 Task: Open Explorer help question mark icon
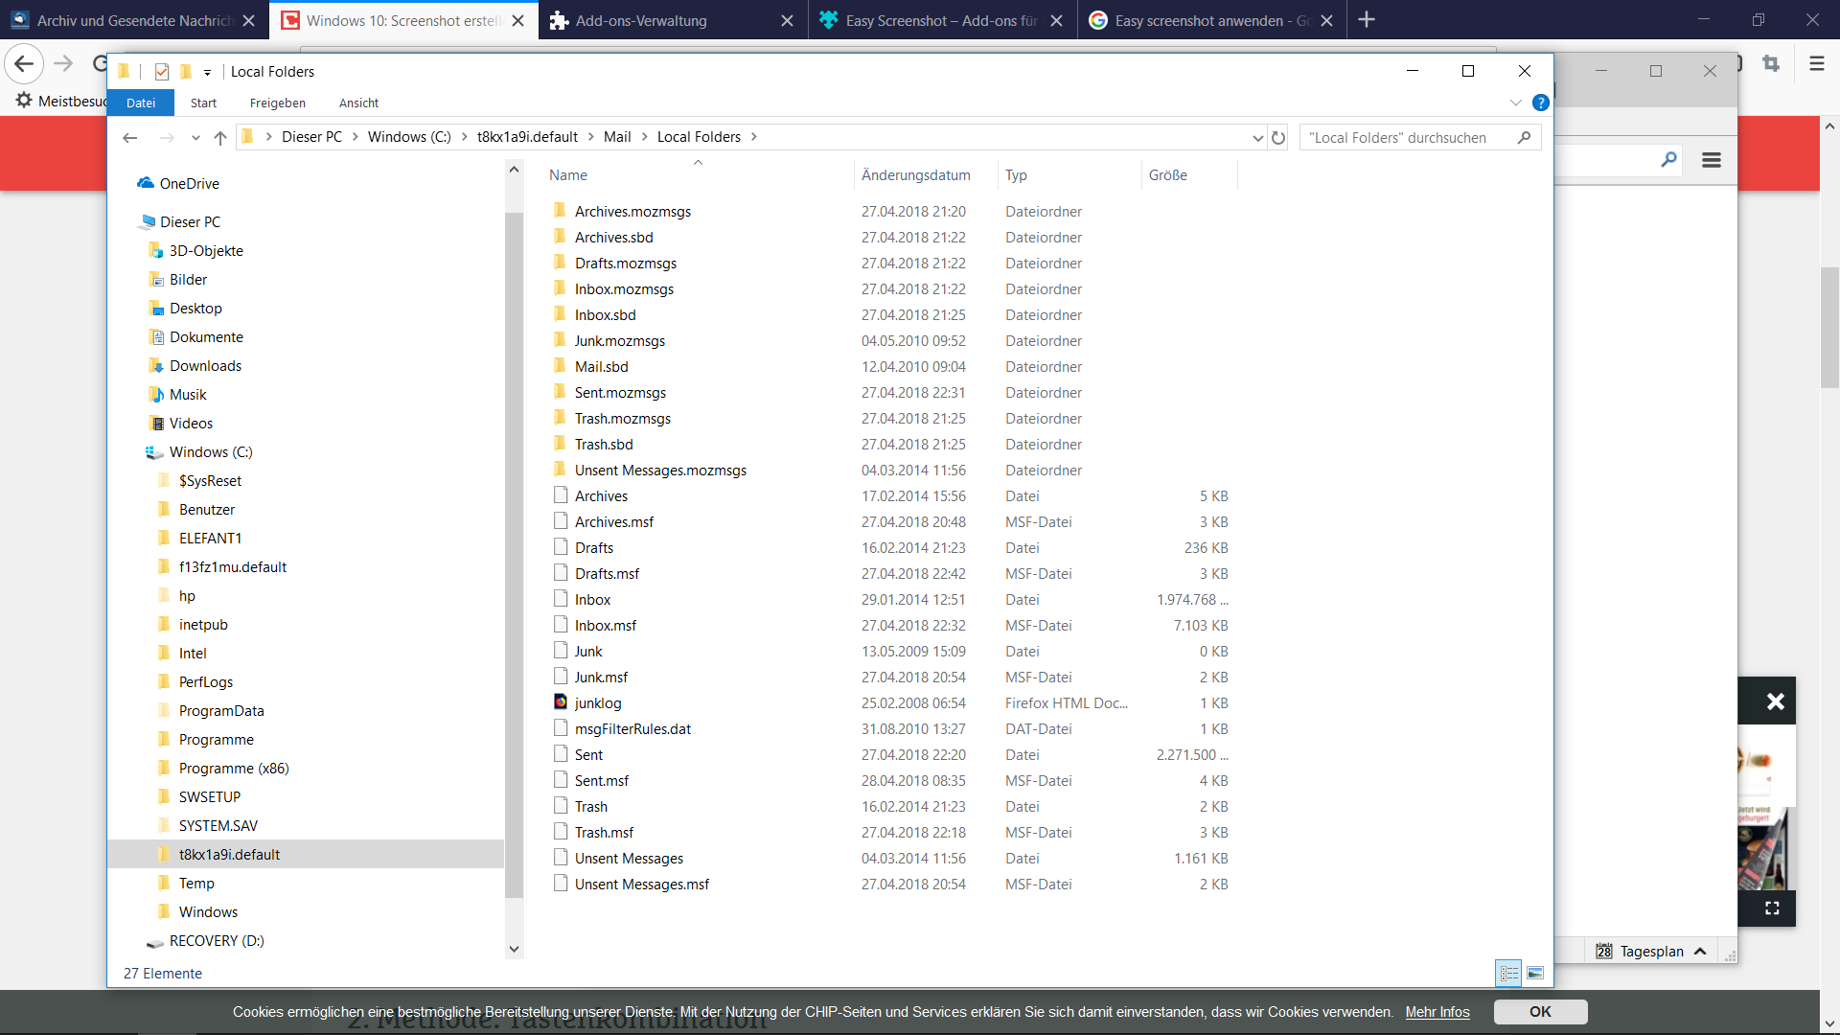pos(1541,103)
